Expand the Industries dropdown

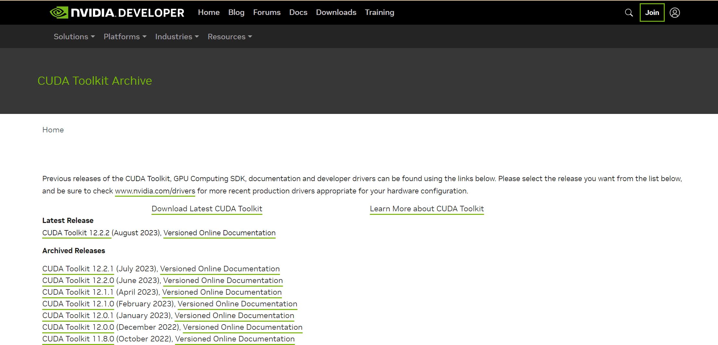(177, 37)
